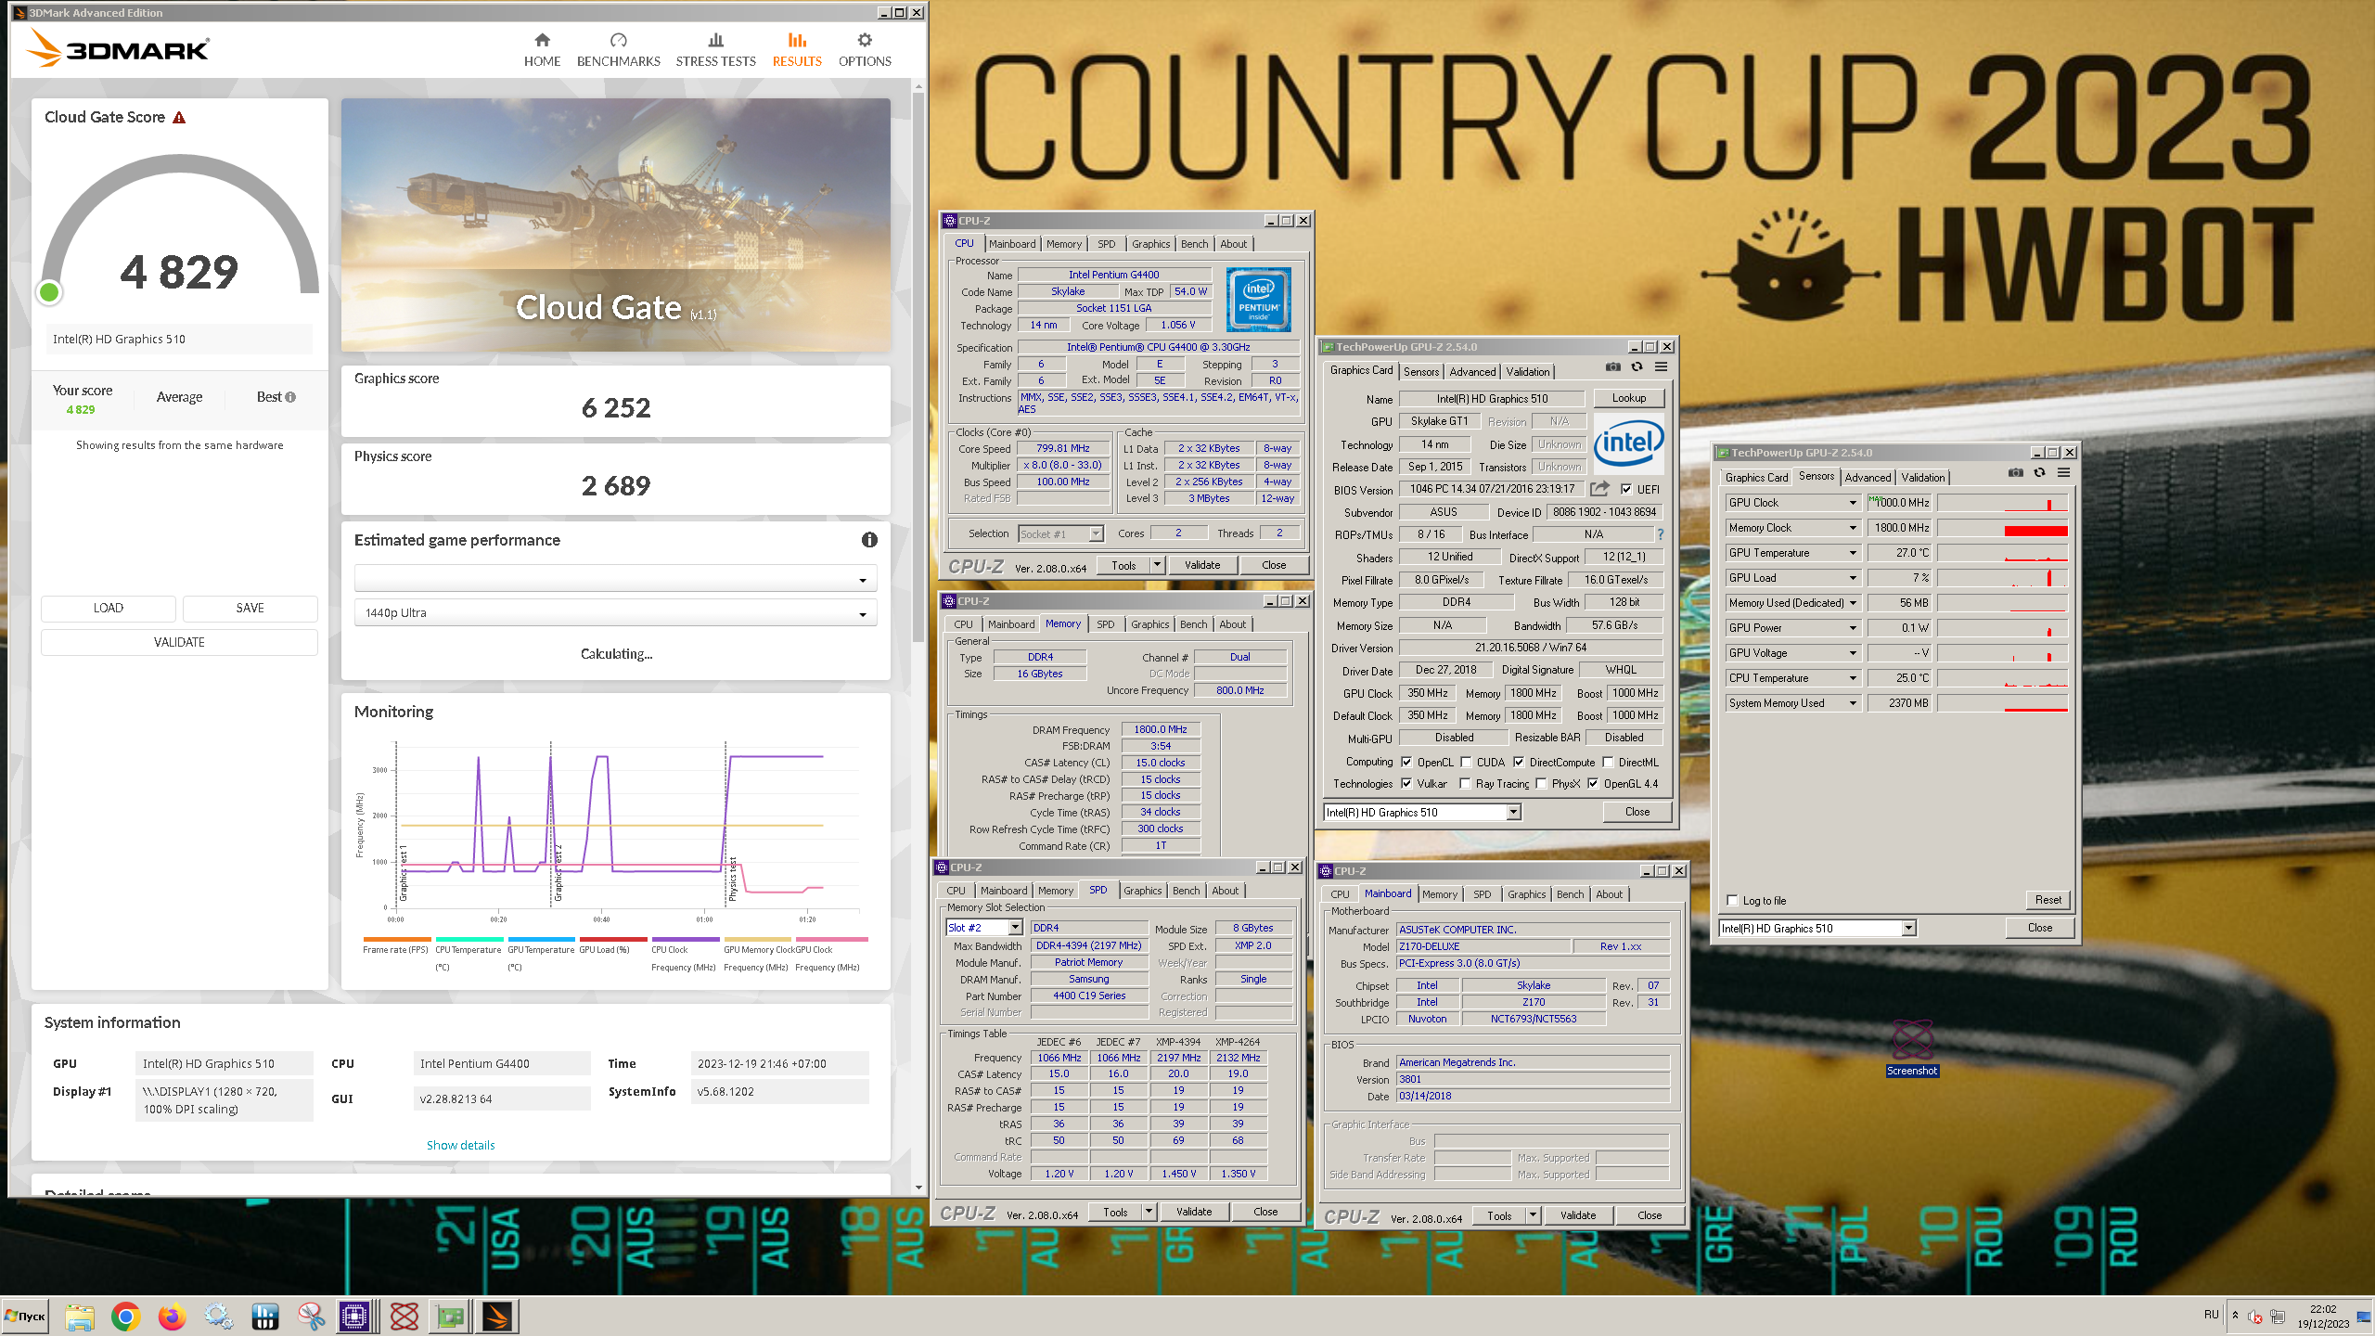The width and height of the screenshot is (2375, 1336).
Task: Click the Cloud Gate benchmark thumbnail image
Action: (x=616, y=225)
